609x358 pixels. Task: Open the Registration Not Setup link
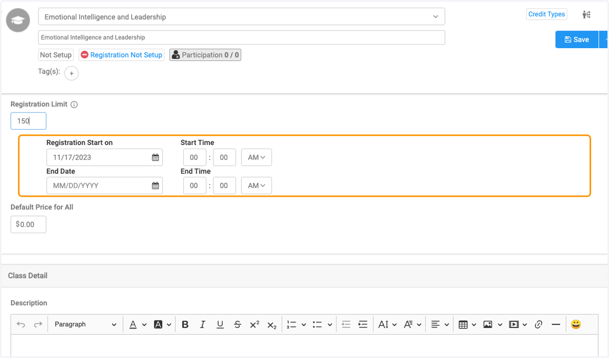tap(121, 55)
